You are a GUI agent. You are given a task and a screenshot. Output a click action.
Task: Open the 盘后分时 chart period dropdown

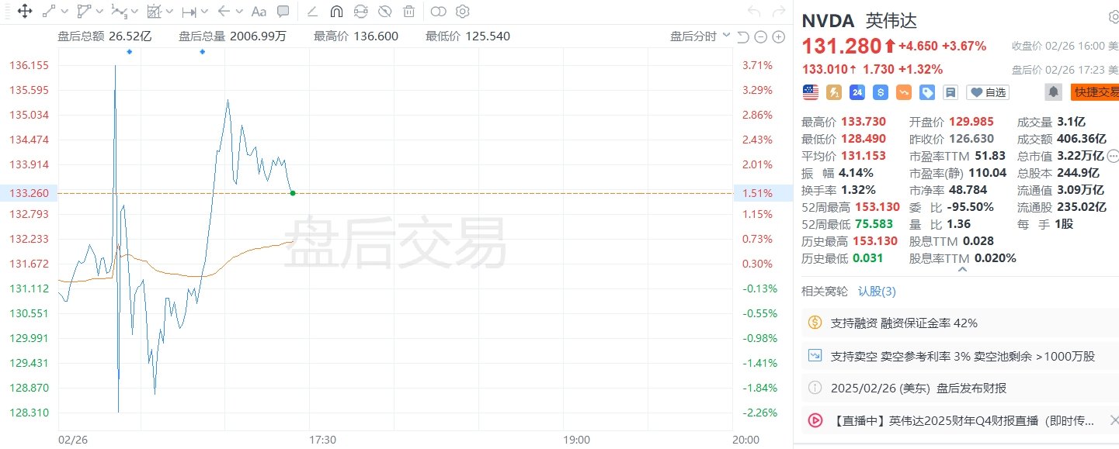pyautogui.click(x=700, y=36)
